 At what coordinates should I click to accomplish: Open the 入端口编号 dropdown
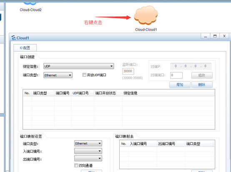click(x=88, y=151)
